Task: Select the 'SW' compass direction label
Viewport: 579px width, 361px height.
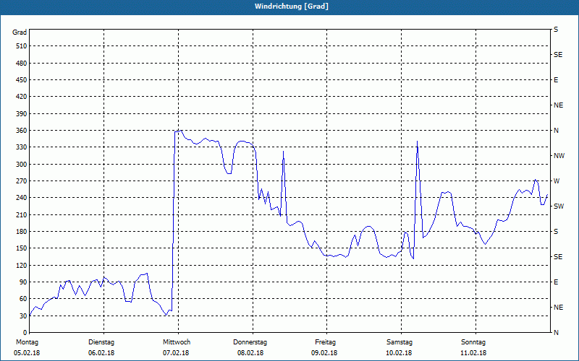Action: click(x=559, y=206)
